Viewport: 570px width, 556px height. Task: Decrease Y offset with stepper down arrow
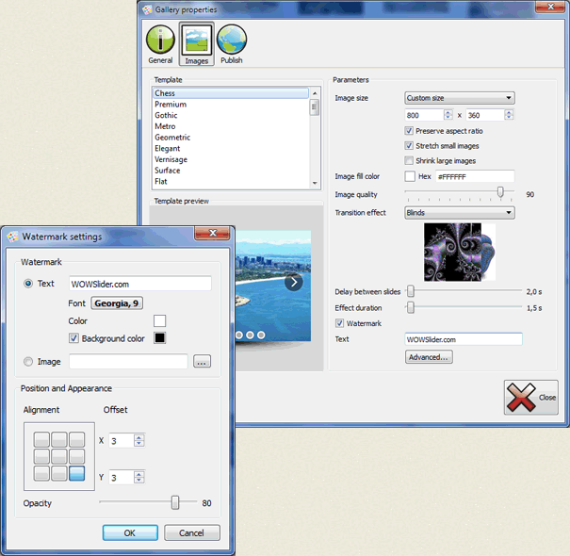point(138,481)
